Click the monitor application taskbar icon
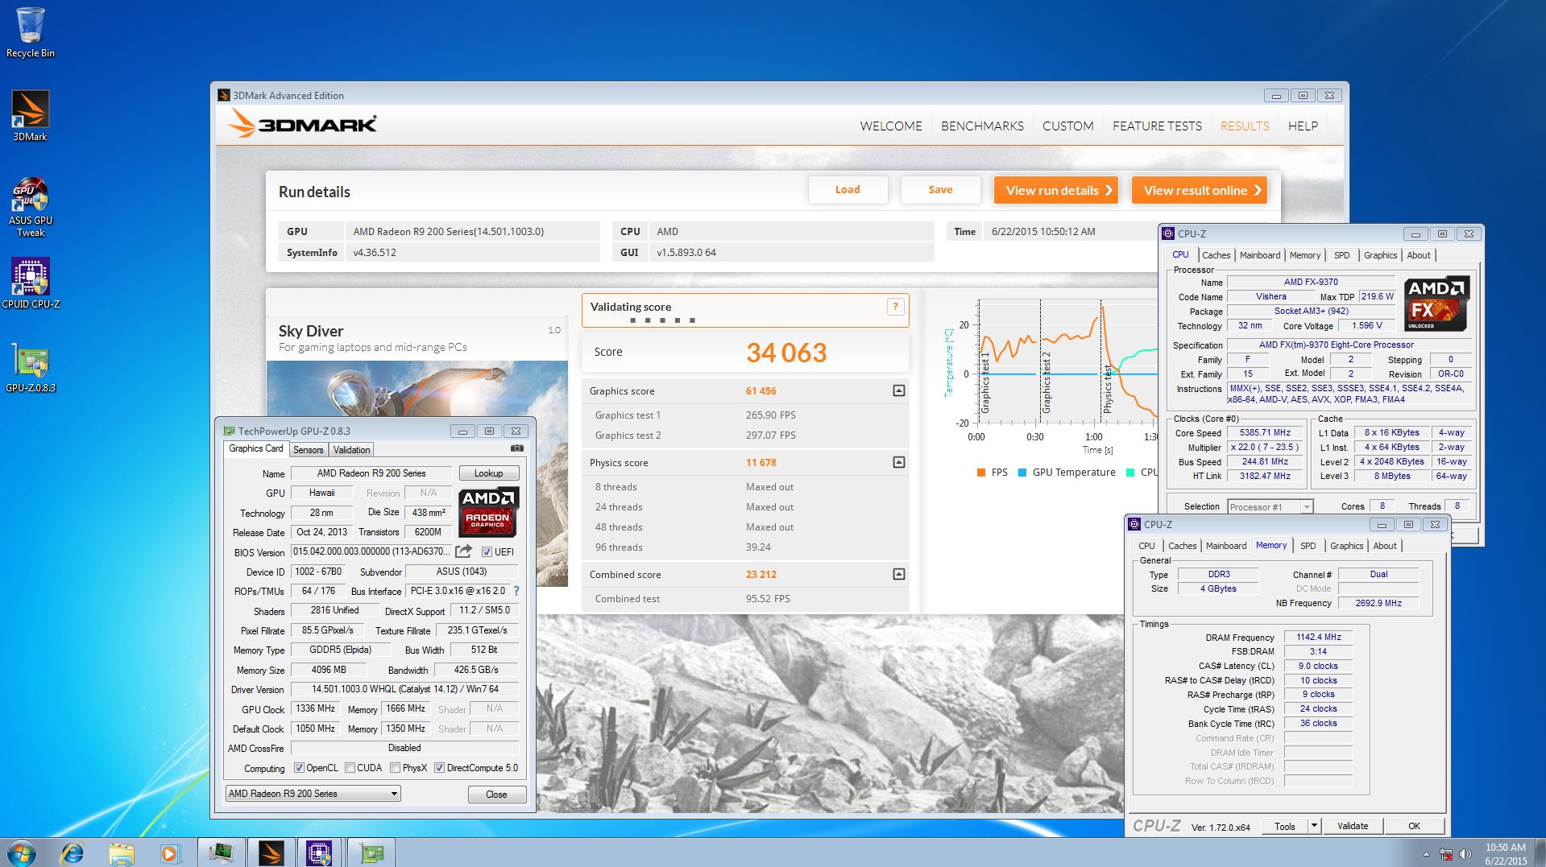Image resolution: width=1546 pixels, height=867 pixels. point(220,853)
